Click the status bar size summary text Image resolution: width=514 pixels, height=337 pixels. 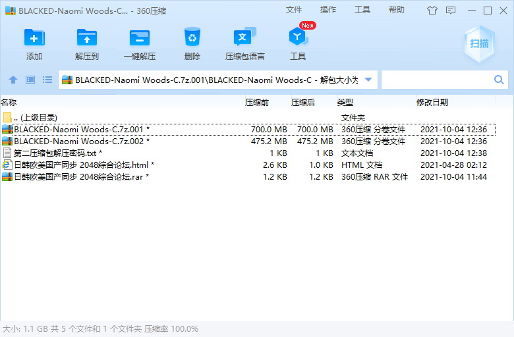100,329
